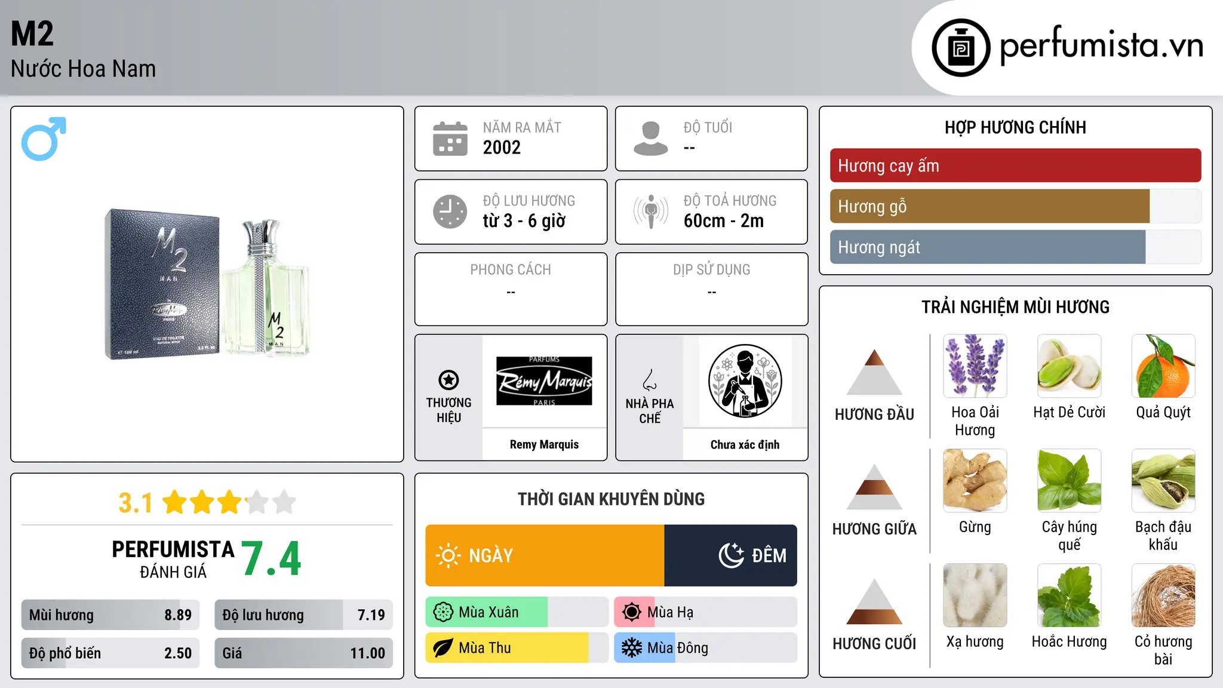Click the perfumista.vn perfume bottle logo icon
1223x688 pixels.
[961, 48]
